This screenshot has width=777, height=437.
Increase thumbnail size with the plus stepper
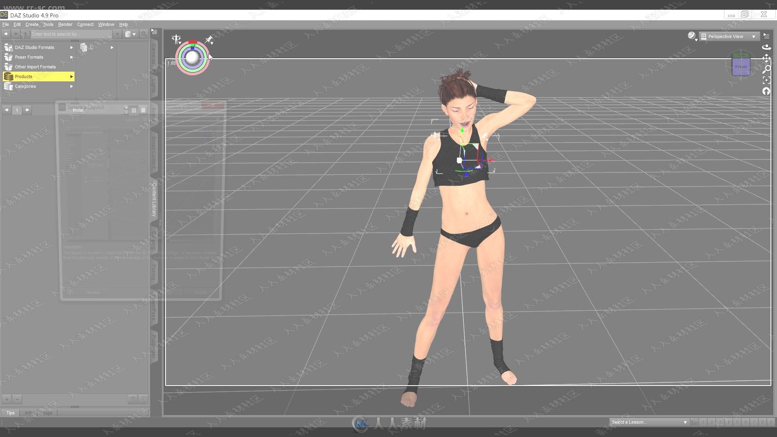point(126,108)
